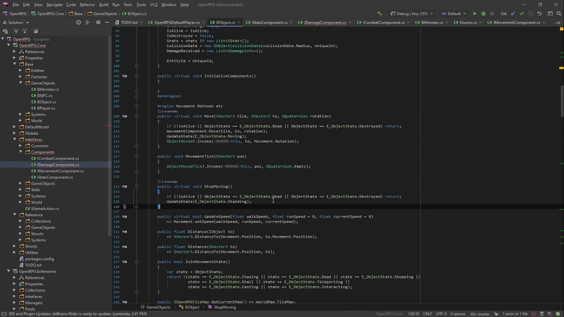564x317 pixels.
Task: Toggle preview icon in Solution explorer toolbar
Action: click(x=36, y=31)
